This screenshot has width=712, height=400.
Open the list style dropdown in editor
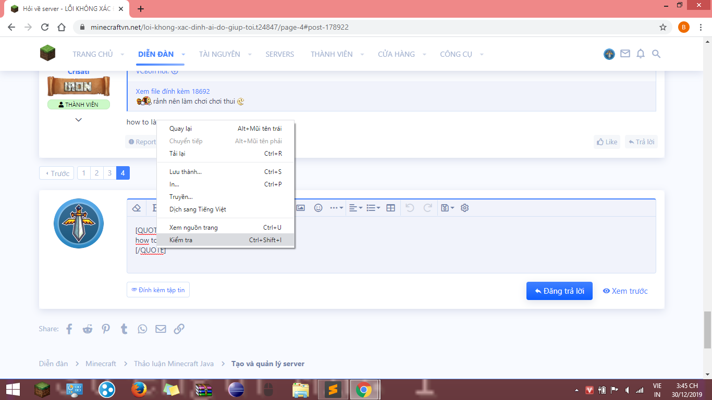(373, 208)
